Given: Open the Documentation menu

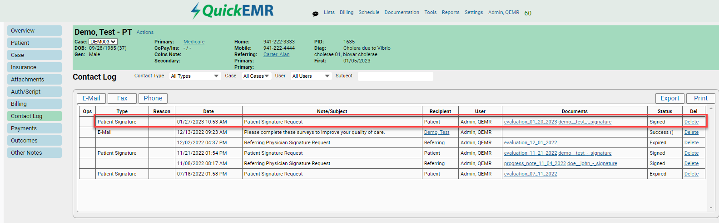Looking at the screenshot, I should pyautogui.click(x=402, y=13).
